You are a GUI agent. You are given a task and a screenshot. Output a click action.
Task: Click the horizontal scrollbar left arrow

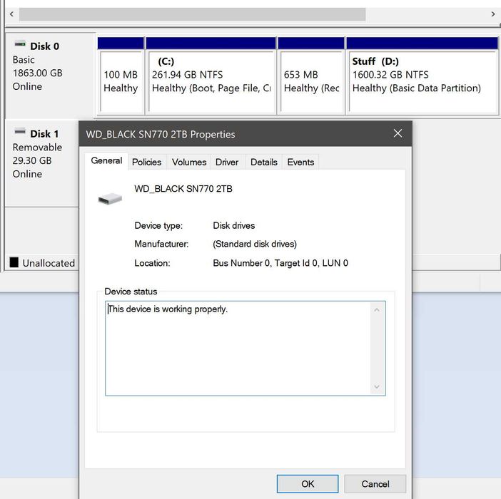[x=11, y=14]
